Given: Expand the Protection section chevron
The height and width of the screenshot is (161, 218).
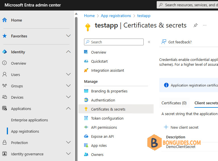Looking at the screenshot, I should 68,142.
